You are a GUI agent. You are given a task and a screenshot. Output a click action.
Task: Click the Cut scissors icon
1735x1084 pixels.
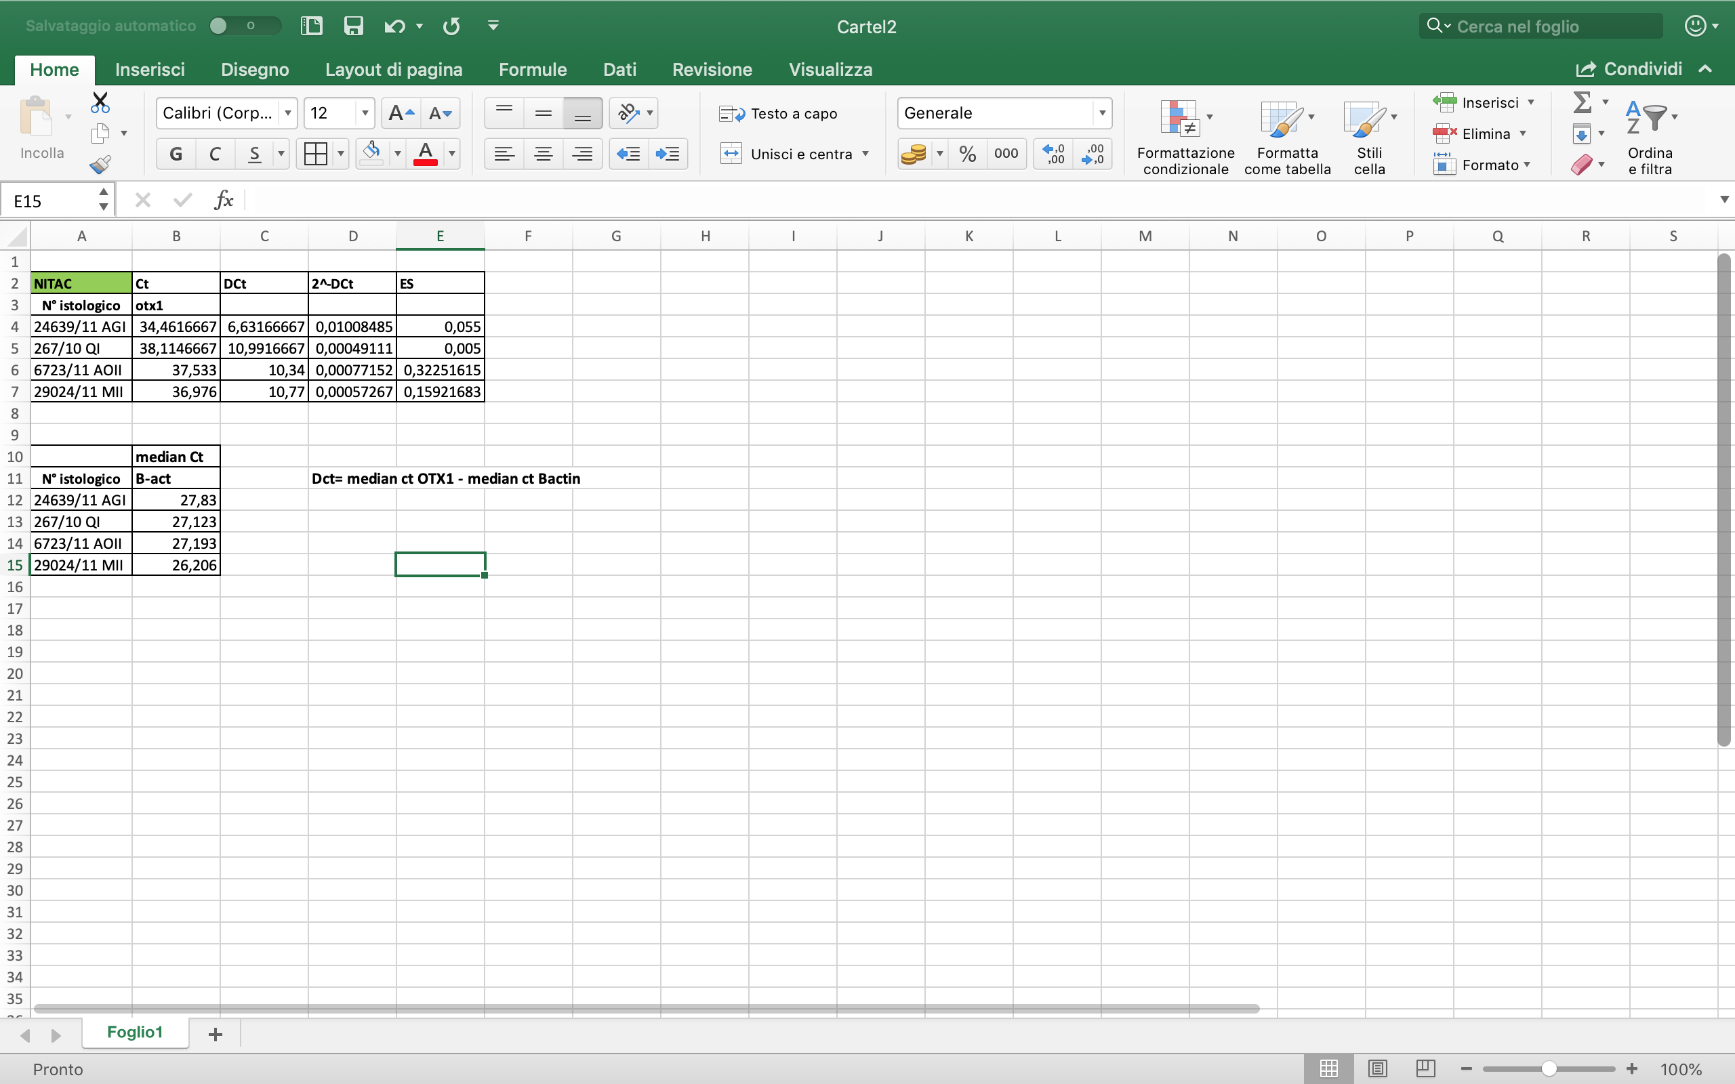pyautogui.click(x=100, y=102)
